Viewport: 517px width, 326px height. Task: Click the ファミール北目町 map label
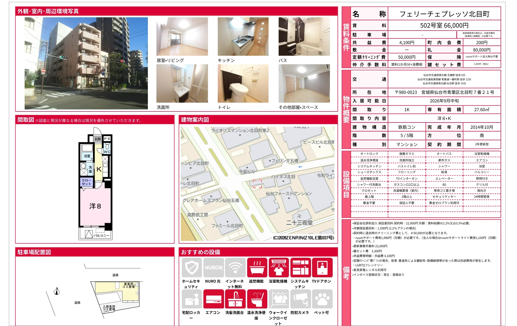point(227,226)
